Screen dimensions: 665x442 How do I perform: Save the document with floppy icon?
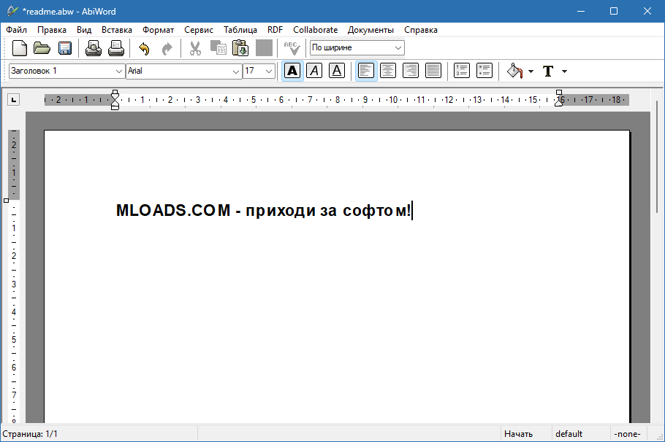click(64, 48)
